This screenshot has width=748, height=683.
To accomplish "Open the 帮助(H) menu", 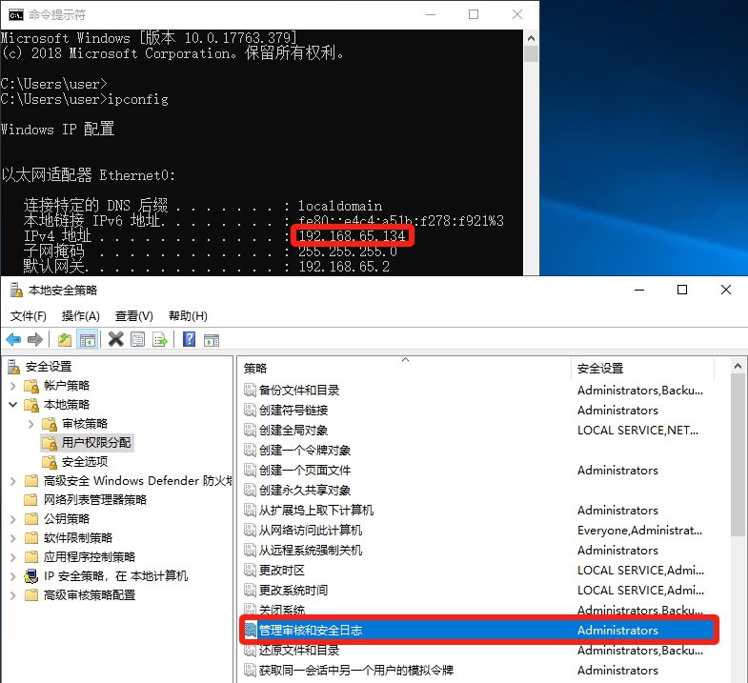I will pyautogui.click(x=188, y=315).
